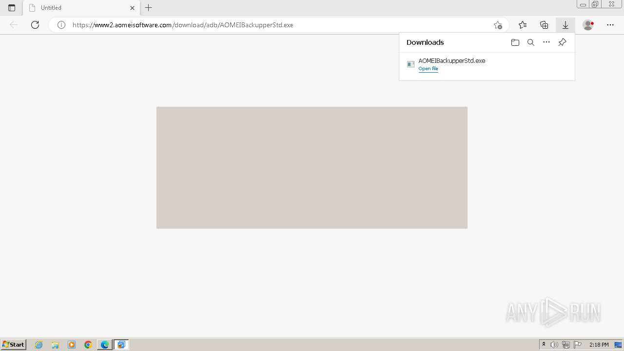
Task: Launch media player from taskbar
Action: tap(72, 345)
